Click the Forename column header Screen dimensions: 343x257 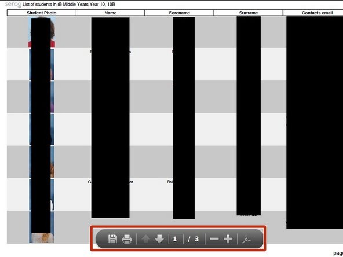click(x=180, y=13)
